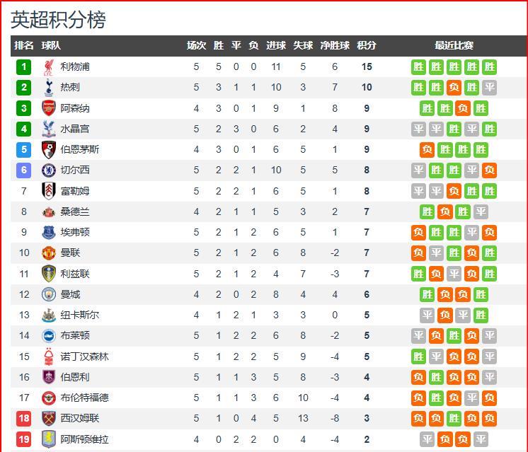528x452 pixels.
Task: Click the West Ham hammers crest
Action: coord(49,418)
